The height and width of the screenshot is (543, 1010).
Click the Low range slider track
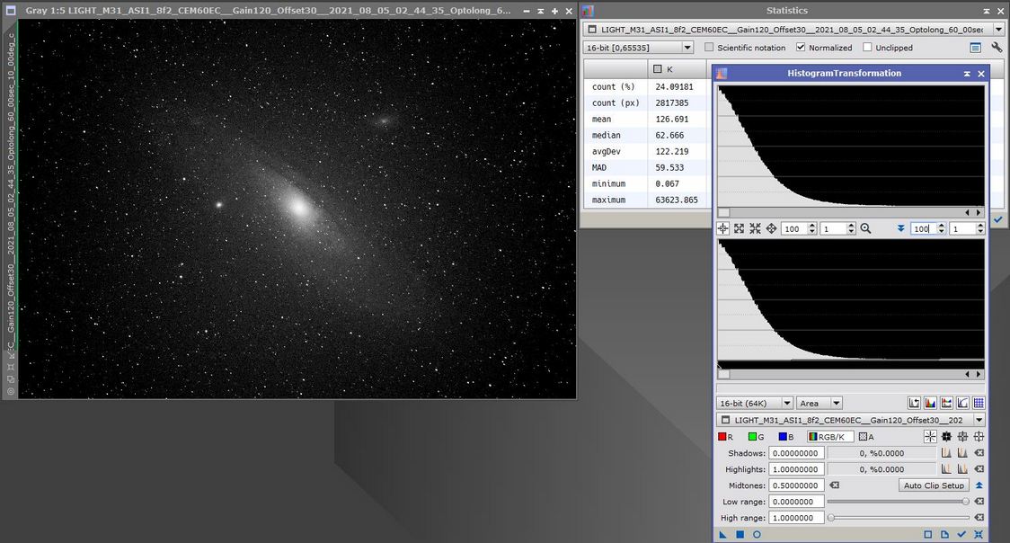click(x=897, y=502)
